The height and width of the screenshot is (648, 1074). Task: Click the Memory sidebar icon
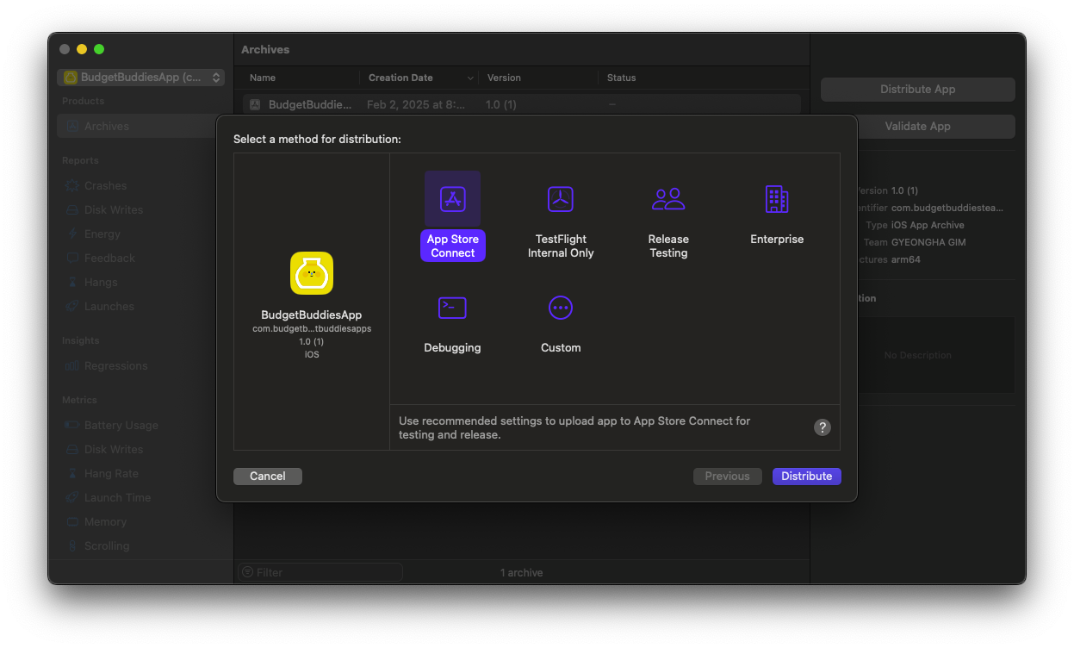tap(72, 522)
